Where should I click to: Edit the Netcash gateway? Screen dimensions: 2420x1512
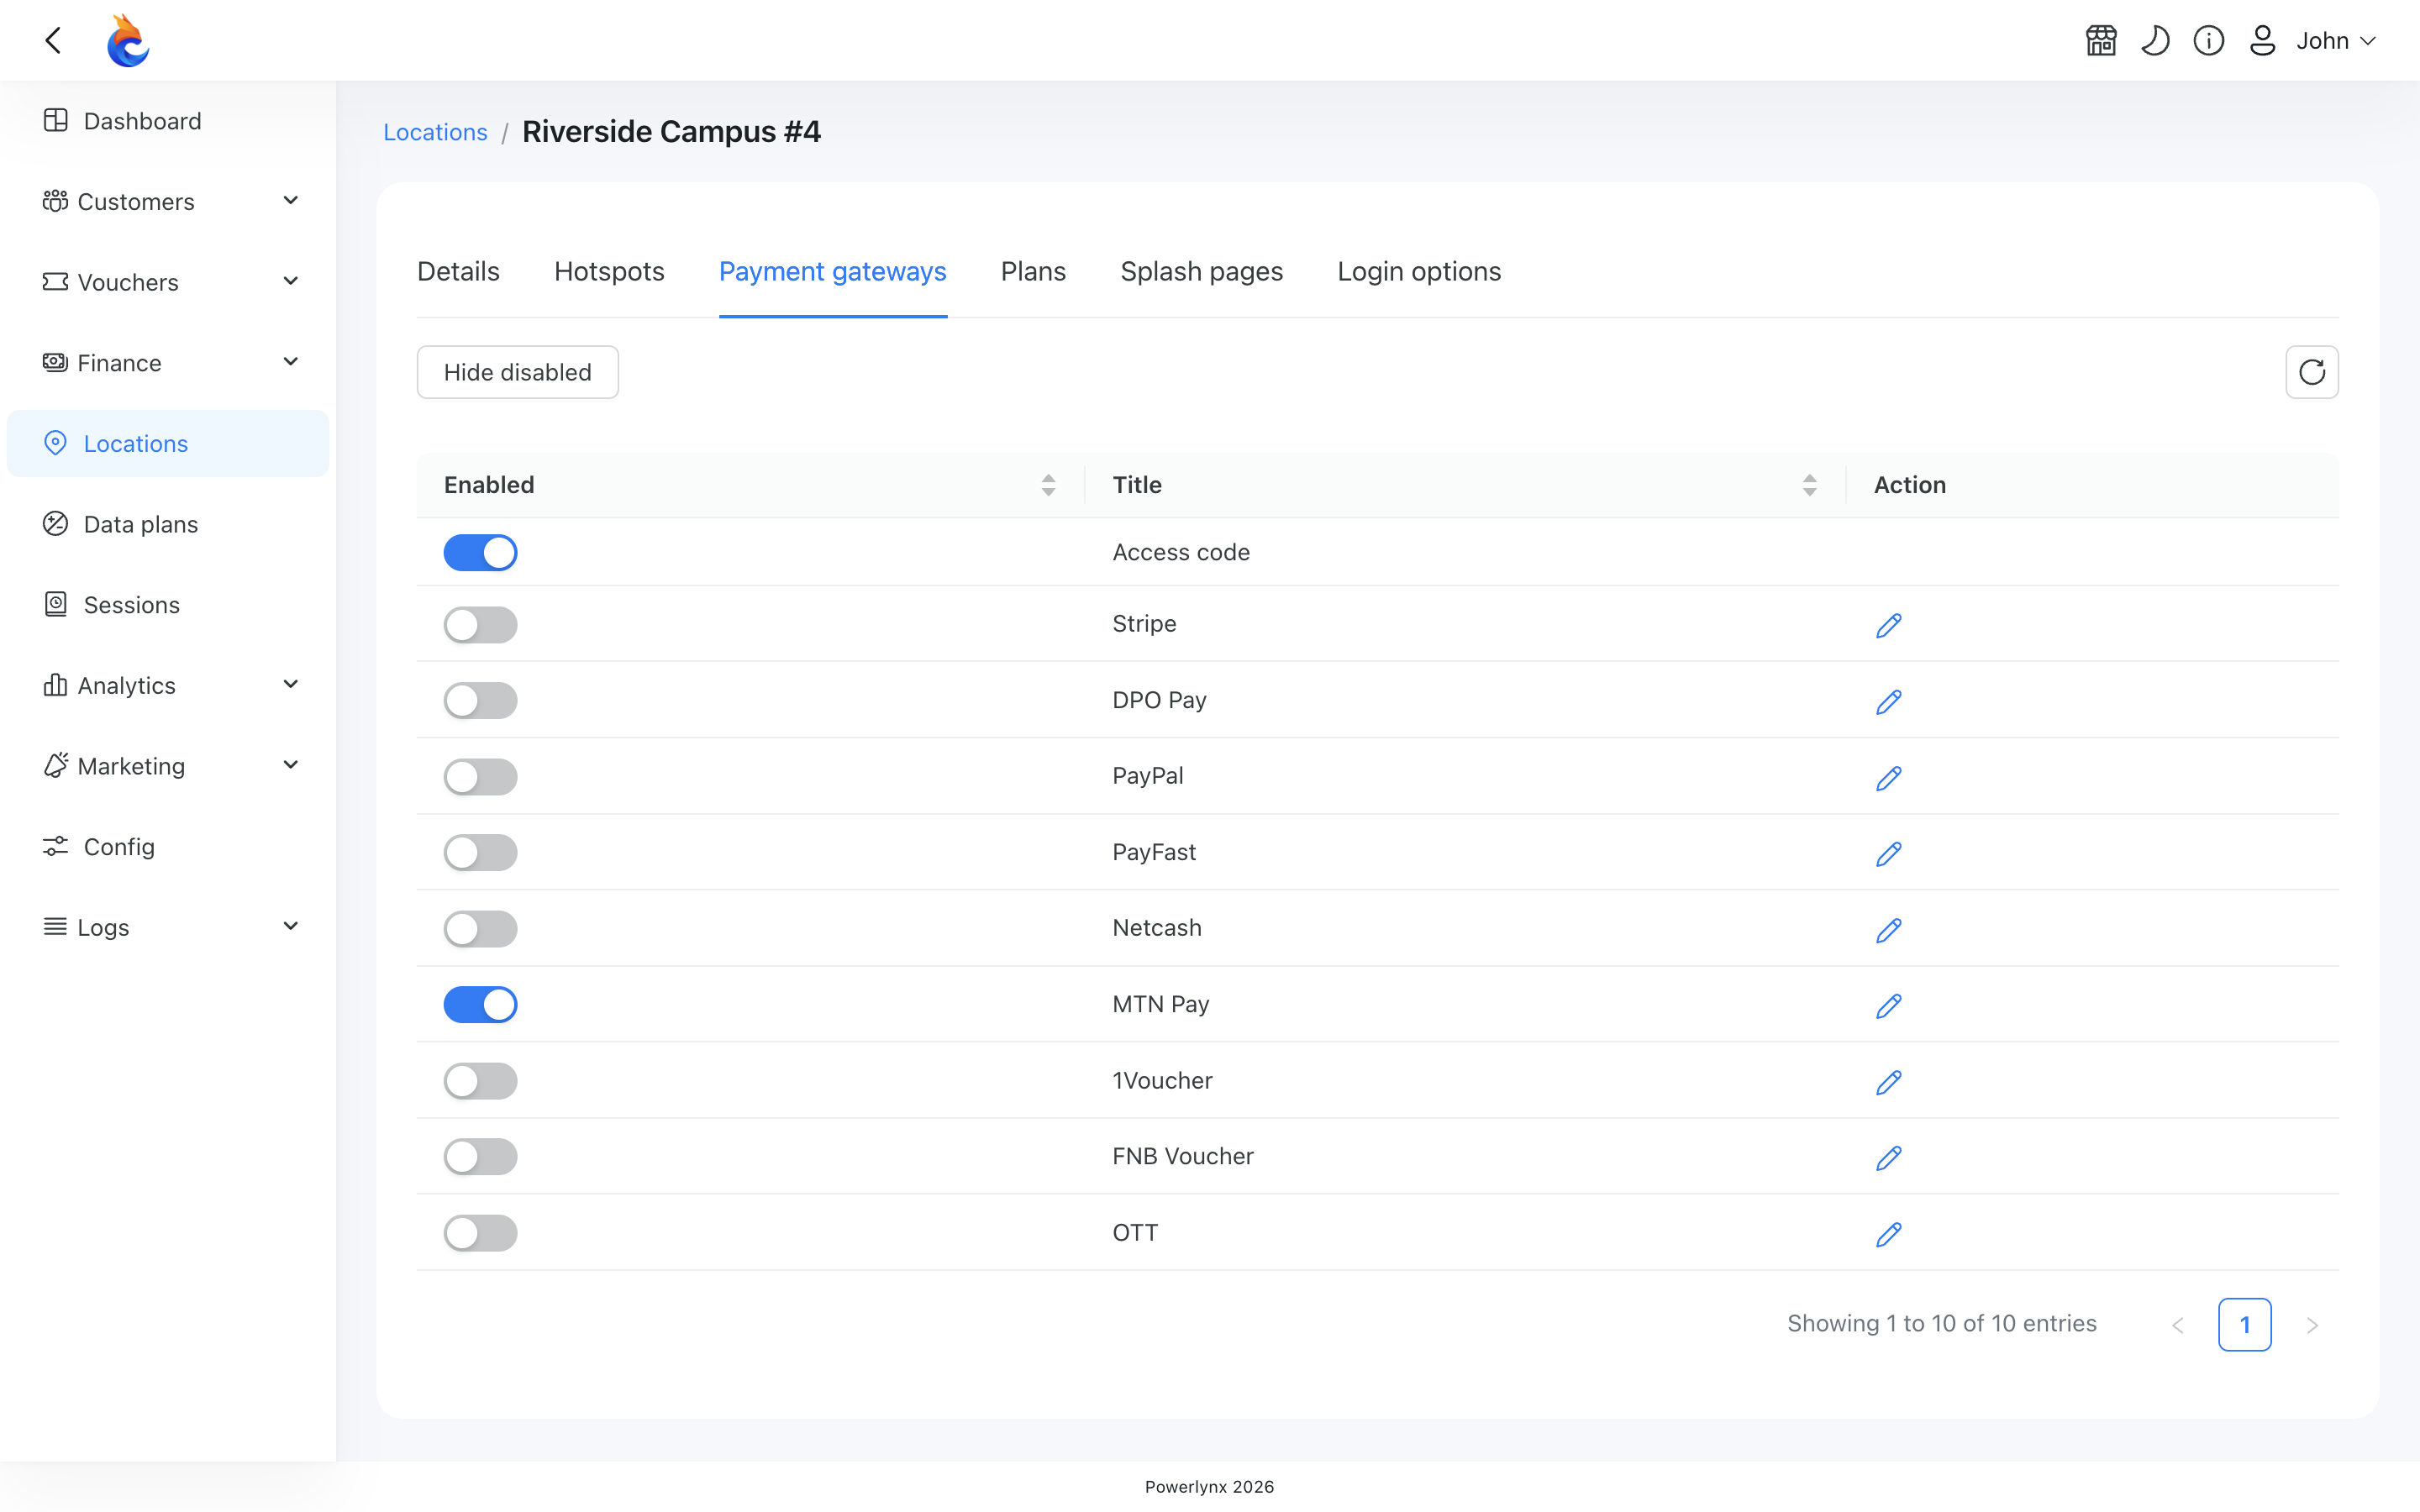point(1888,929)
